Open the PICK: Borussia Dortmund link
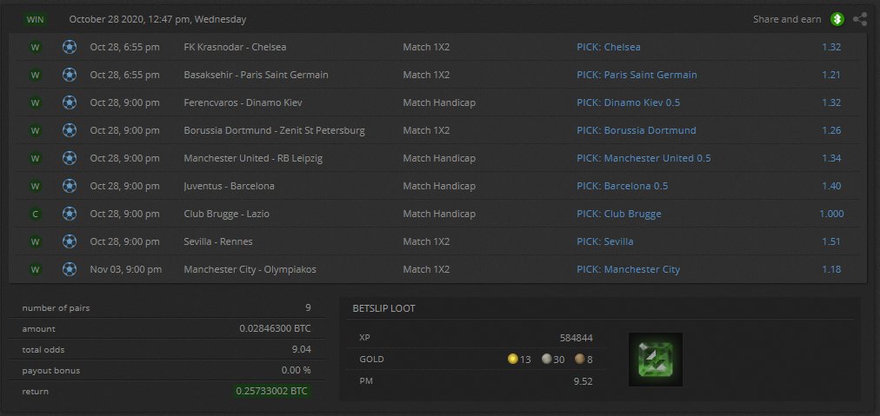The height and width of the screenshot is (416, 880). (637, 130)
